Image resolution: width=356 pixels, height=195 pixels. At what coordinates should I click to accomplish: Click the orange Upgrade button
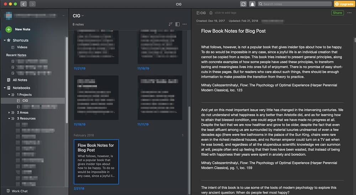click(344, 4)
